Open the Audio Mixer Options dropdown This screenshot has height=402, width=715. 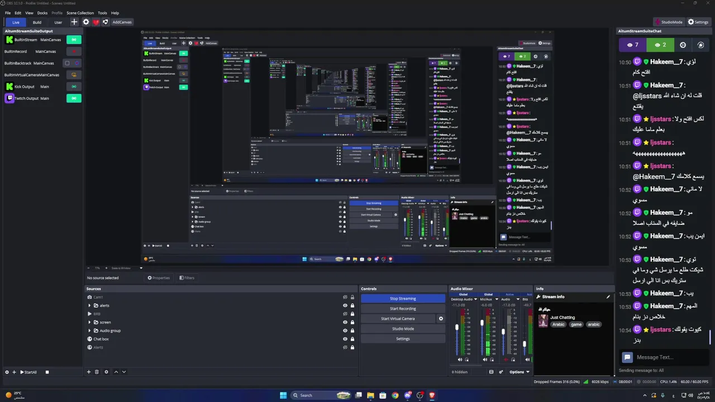(519, 372)
